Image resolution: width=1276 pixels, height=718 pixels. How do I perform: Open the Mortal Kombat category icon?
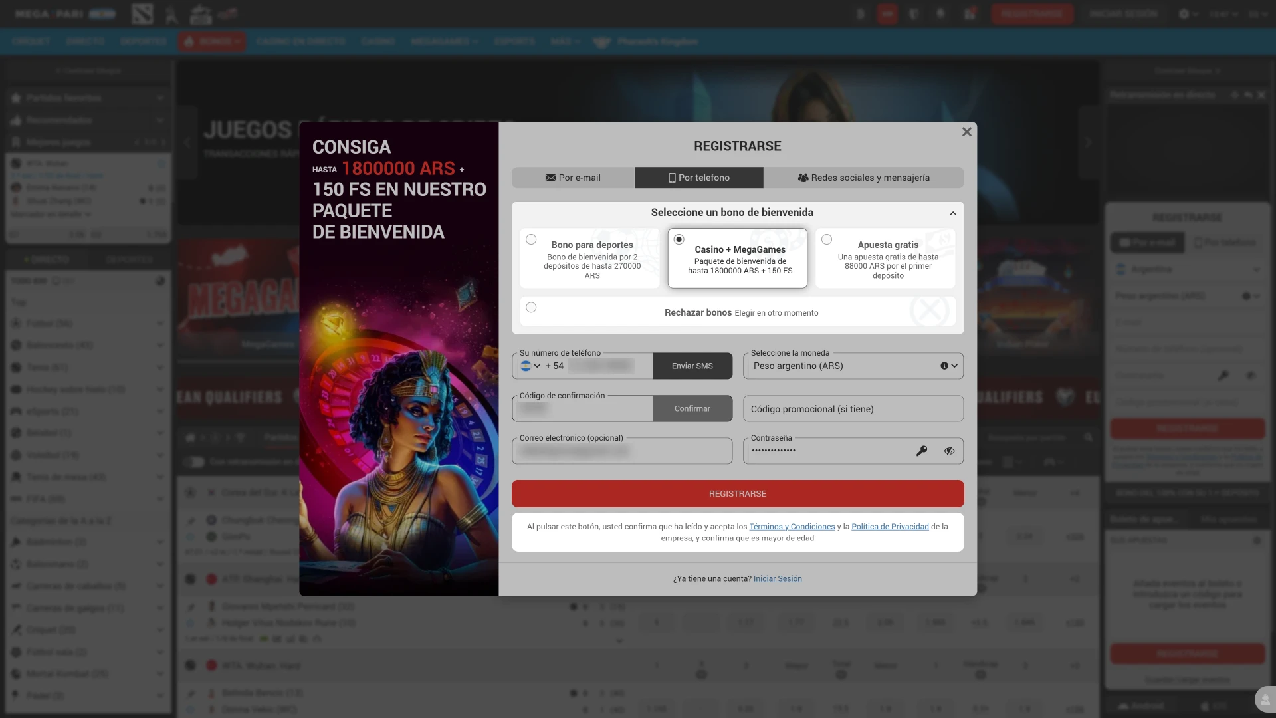17,673
